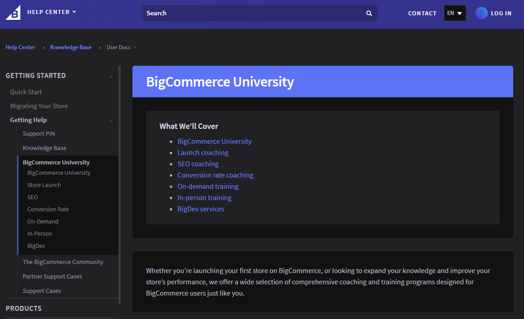The width and height of the screenshot is (524, 319).
Task: Go to Knowledge Base breadcrumb
Action: pos(71,47)
